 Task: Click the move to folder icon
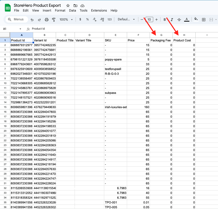click(x=75, y=6)
